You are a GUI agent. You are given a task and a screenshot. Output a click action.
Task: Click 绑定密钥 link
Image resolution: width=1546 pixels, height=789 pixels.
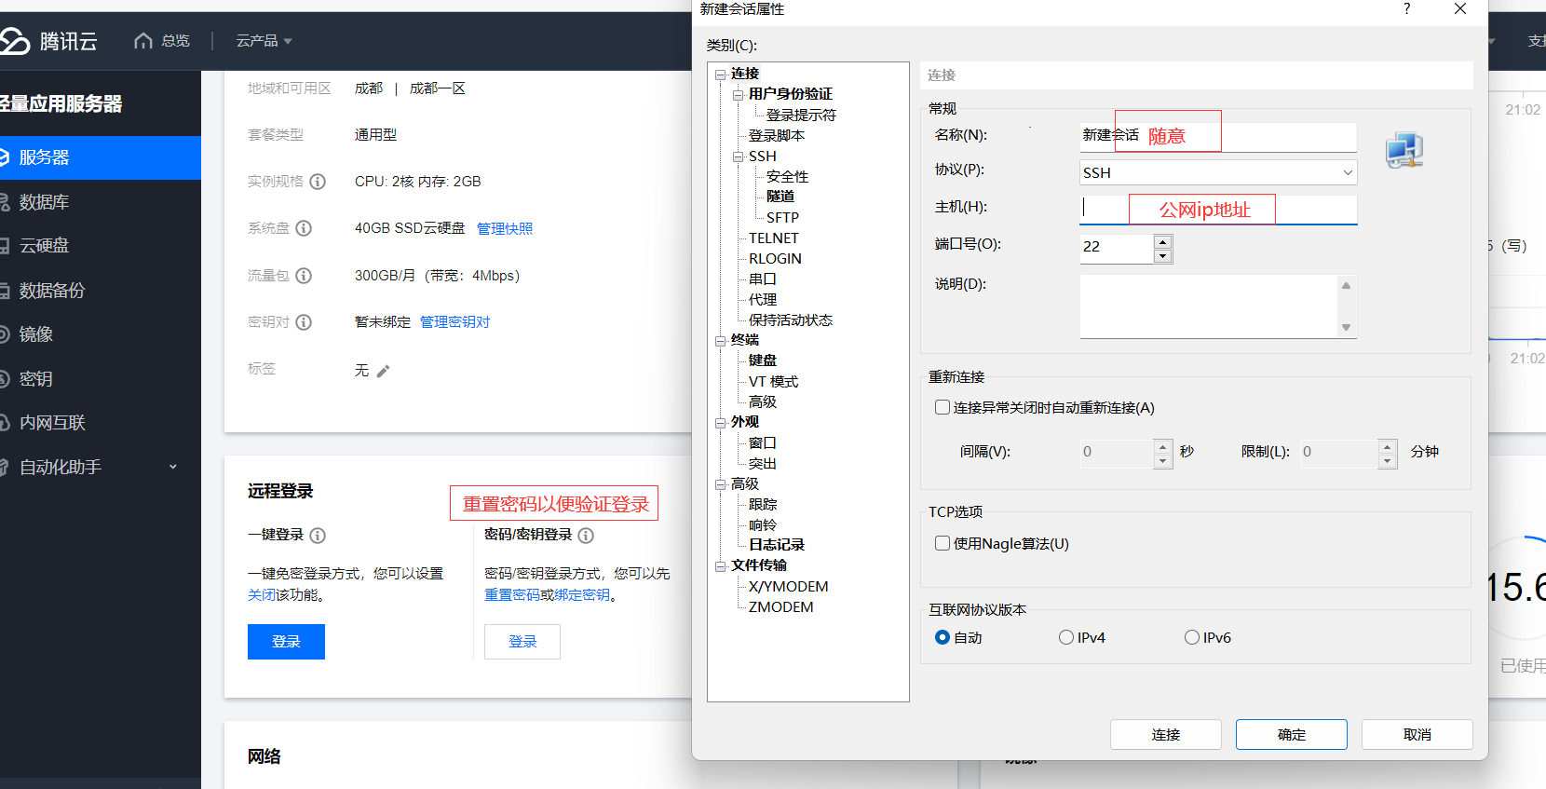tap(582, 595)
